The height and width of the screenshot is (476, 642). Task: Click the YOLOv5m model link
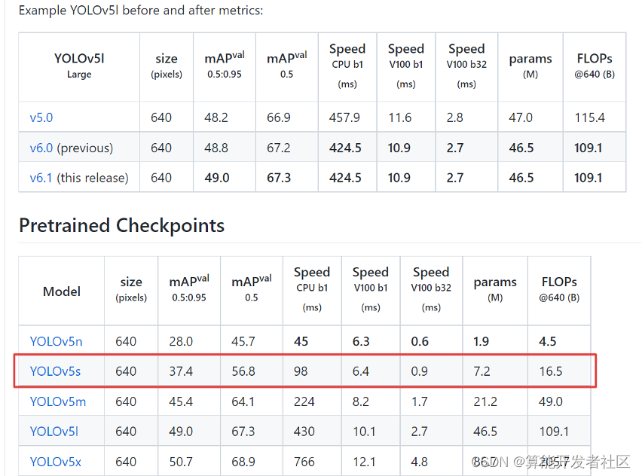point(57,401)
